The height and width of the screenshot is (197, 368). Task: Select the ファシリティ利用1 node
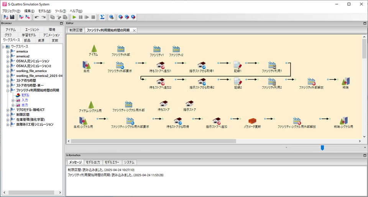[272, 65]
